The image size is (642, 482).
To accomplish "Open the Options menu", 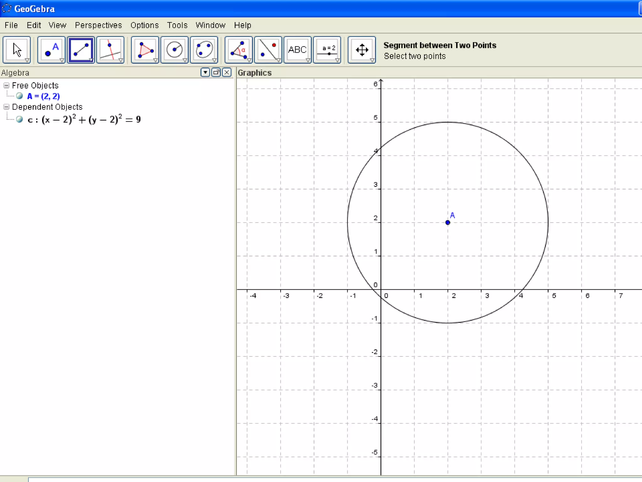I will [x=145, y=25].
